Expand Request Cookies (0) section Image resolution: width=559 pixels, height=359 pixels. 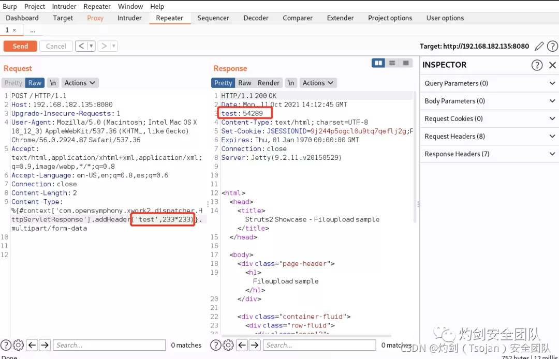[x=490, y=118]
